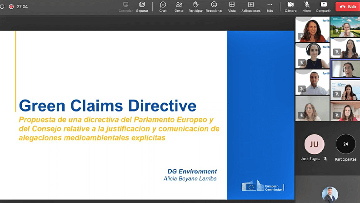Open the Chat panel
The width and height of the screenshot is (360, 203).
pyautogui.click(x=163, y=7)
